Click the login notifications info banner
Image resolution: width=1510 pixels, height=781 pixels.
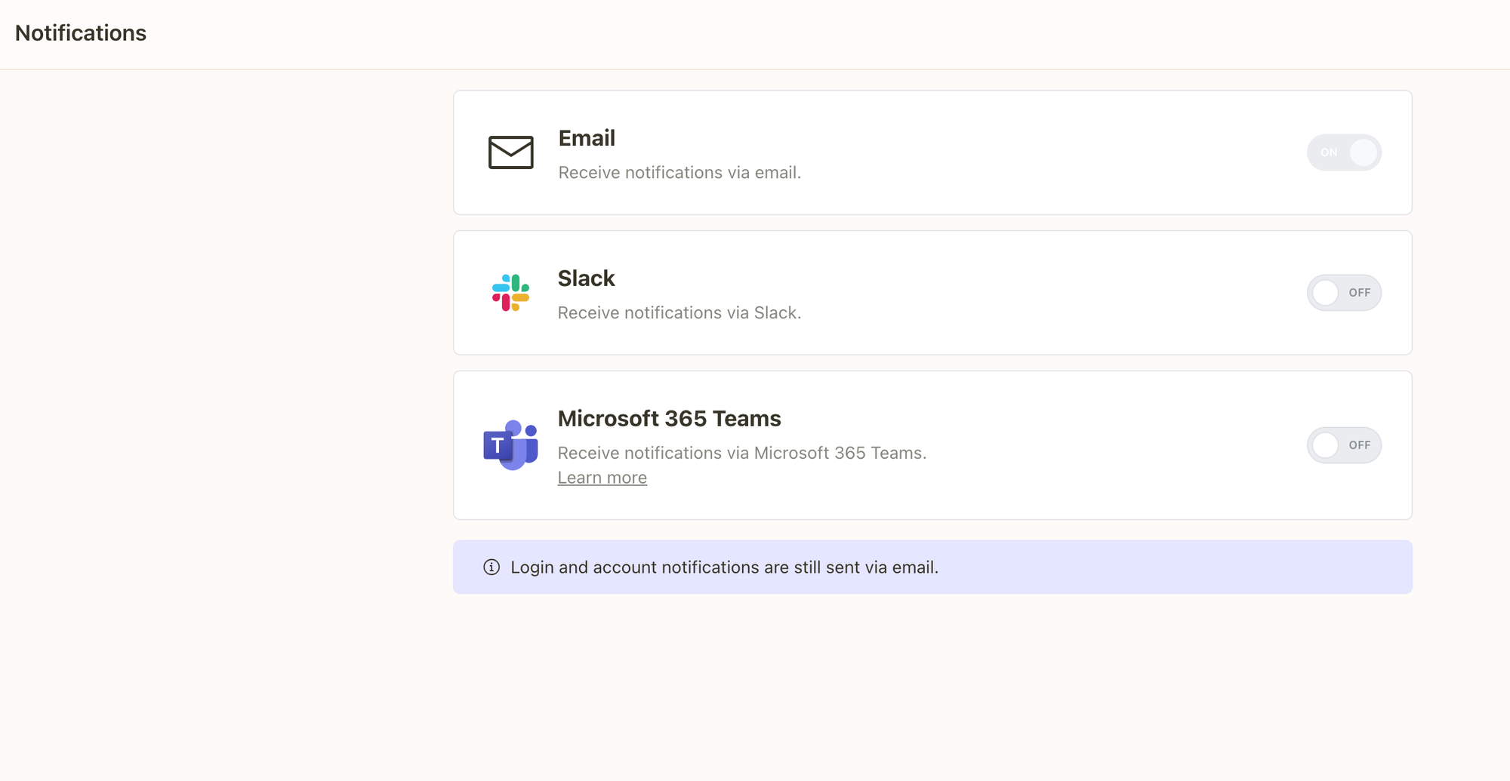932,567
